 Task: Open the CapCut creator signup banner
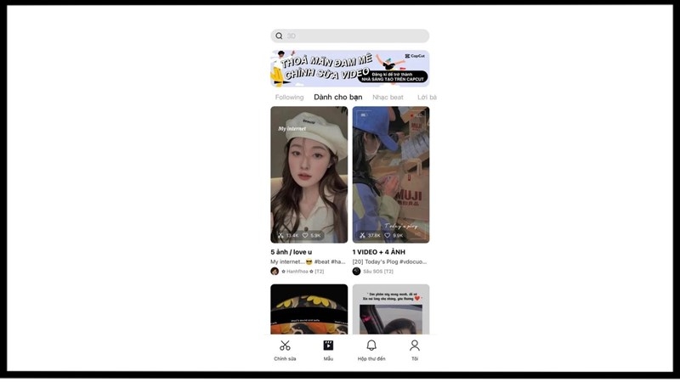(350, 69)
